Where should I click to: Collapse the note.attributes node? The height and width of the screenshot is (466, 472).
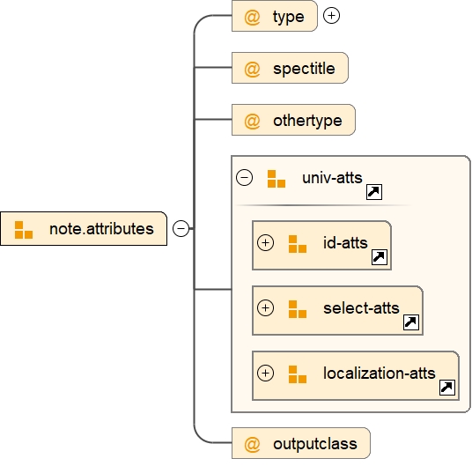point(181,228)
